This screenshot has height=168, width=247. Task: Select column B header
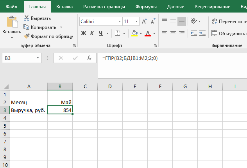click(x=60, y=87)
